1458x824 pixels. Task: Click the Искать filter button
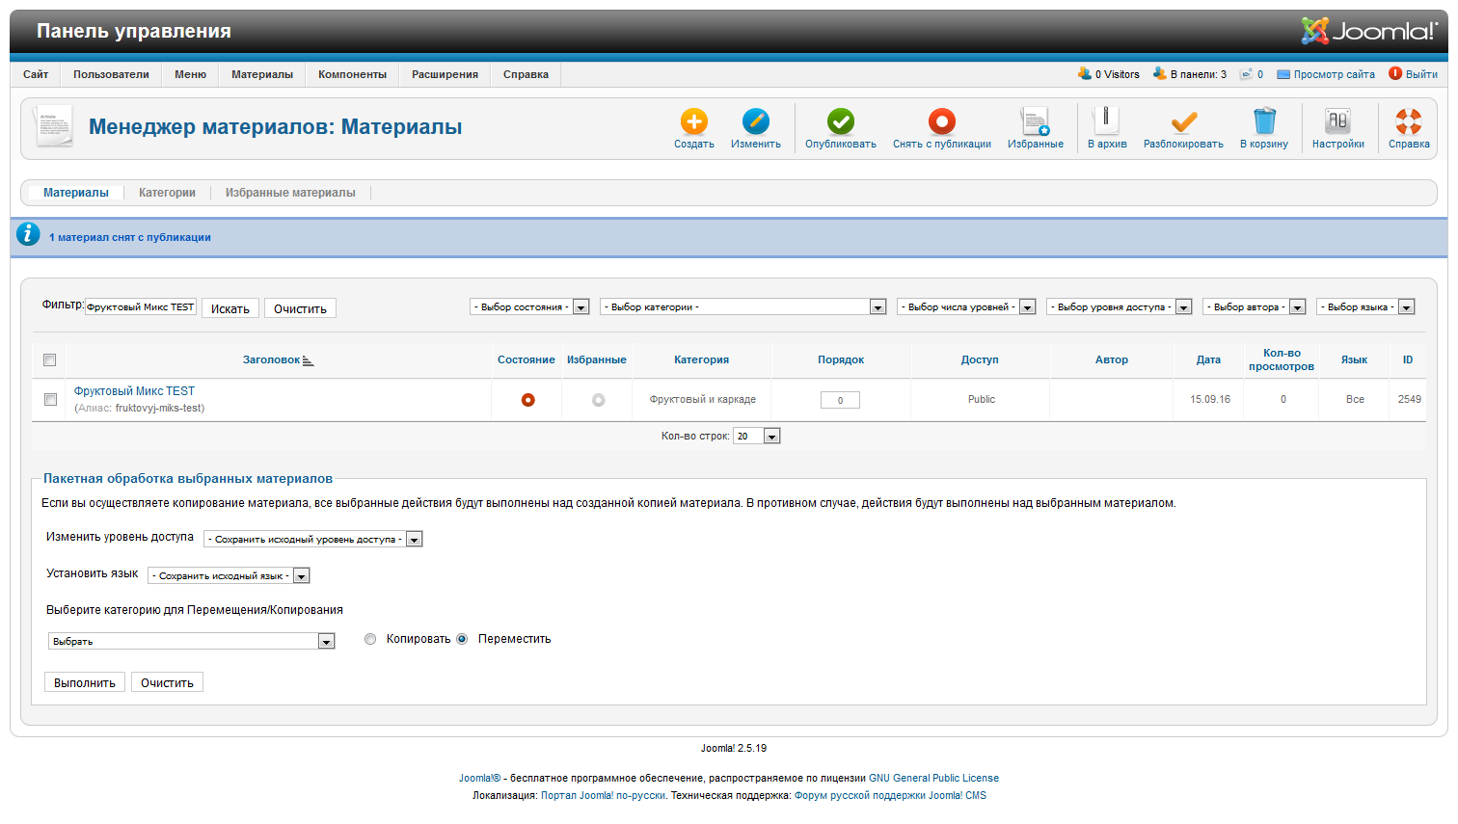230,308
